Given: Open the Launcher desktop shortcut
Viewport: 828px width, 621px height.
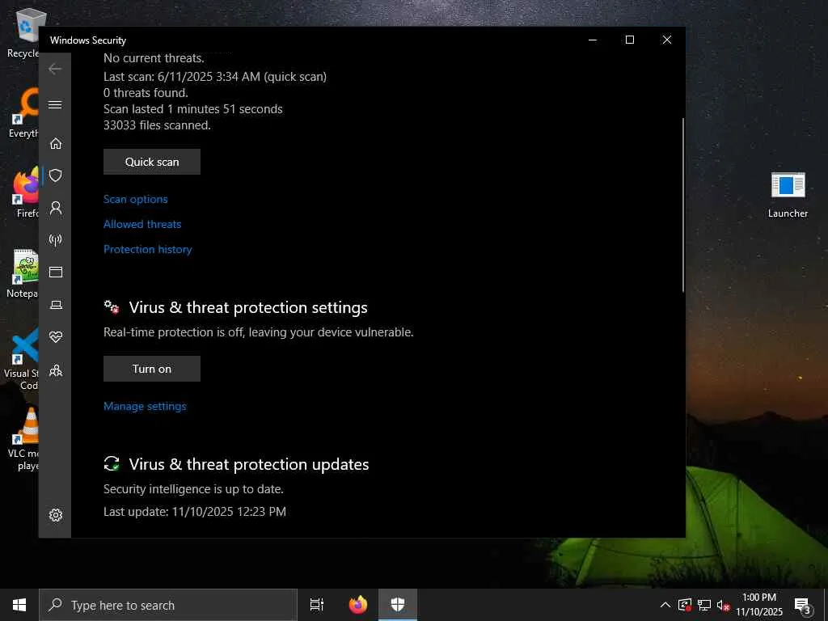Looking at the screenshot, I should pos(788,195).
